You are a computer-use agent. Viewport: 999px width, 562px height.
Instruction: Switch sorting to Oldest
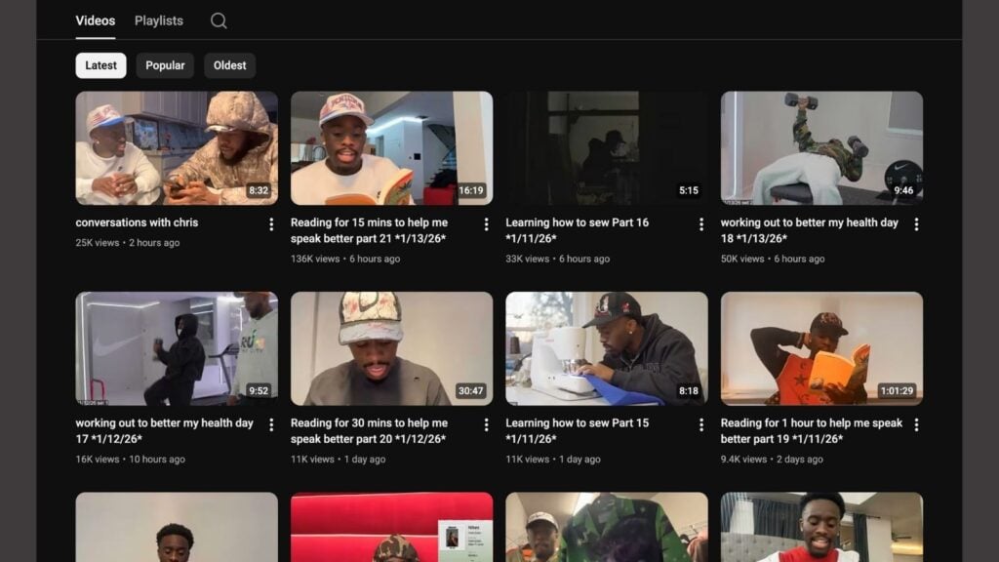pos(230,65)
